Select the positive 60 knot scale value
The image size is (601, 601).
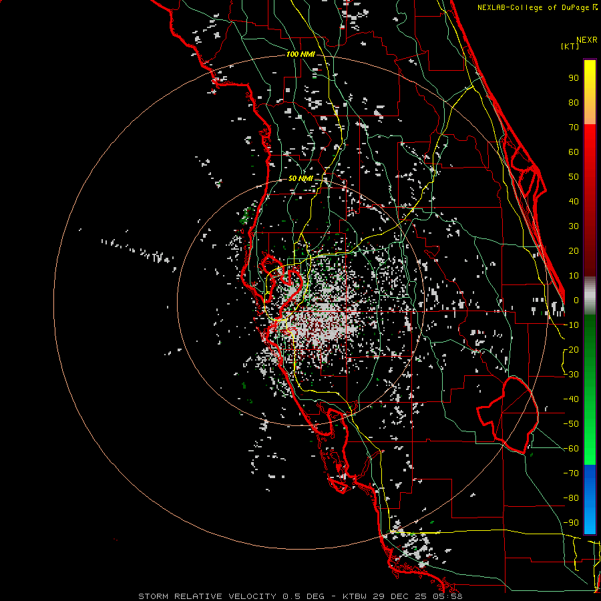[574, 152]
